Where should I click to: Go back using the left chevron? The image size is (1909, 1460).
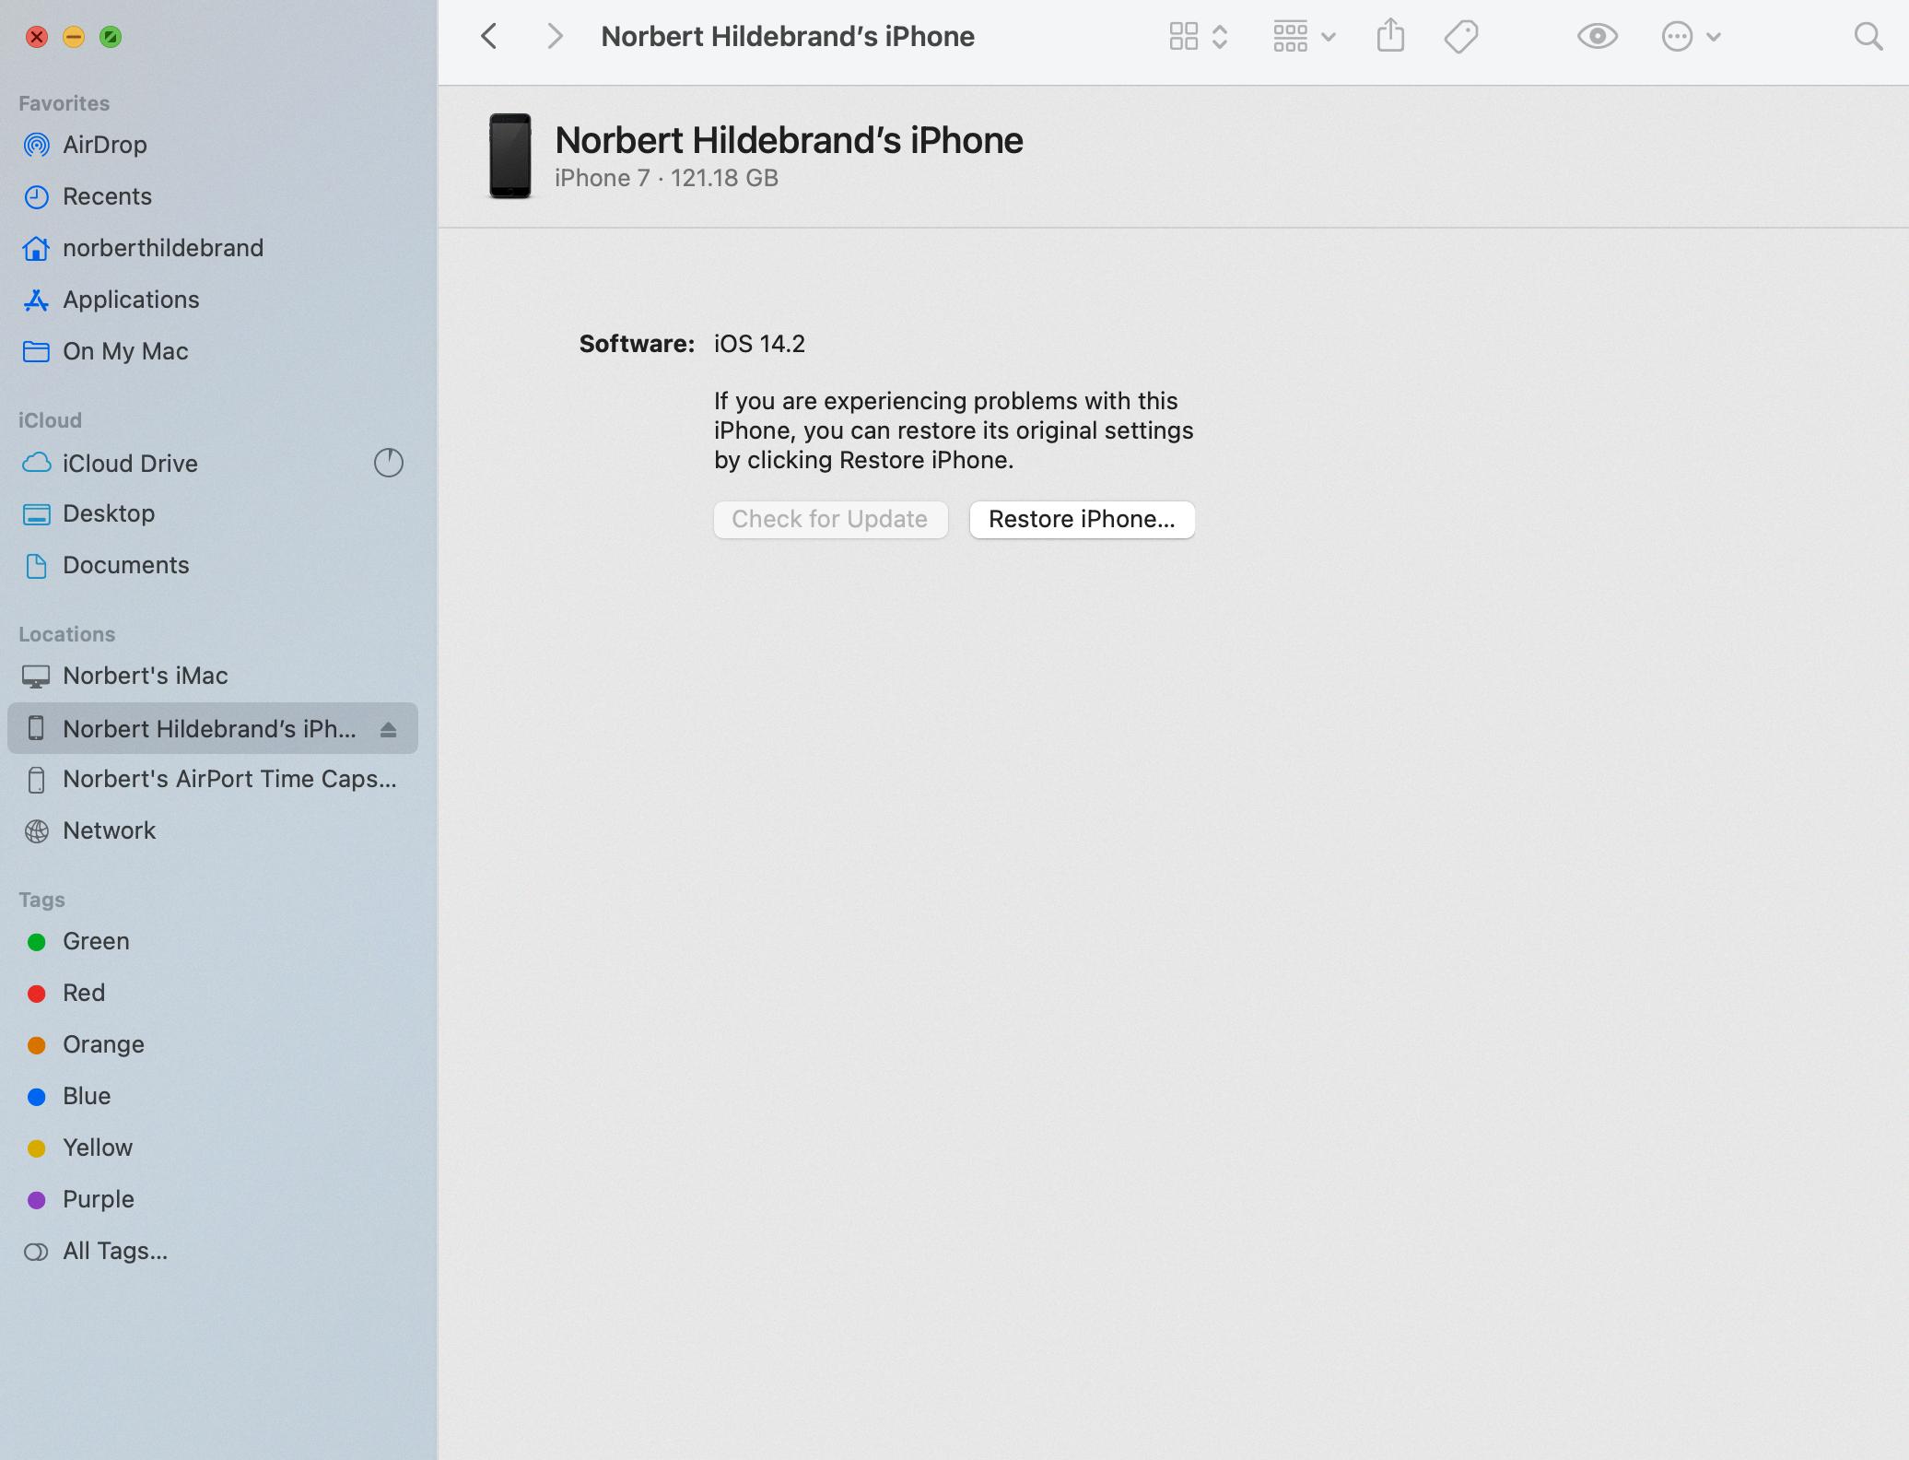pyautogui.click(x=489, y=37)
